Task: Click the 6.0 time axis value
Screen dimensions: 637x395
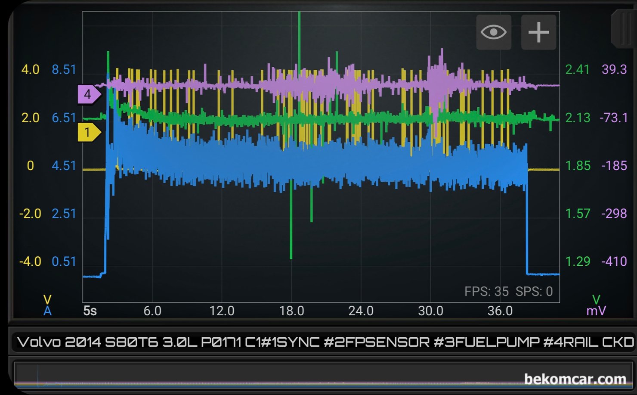Action: tap(152, 311)
